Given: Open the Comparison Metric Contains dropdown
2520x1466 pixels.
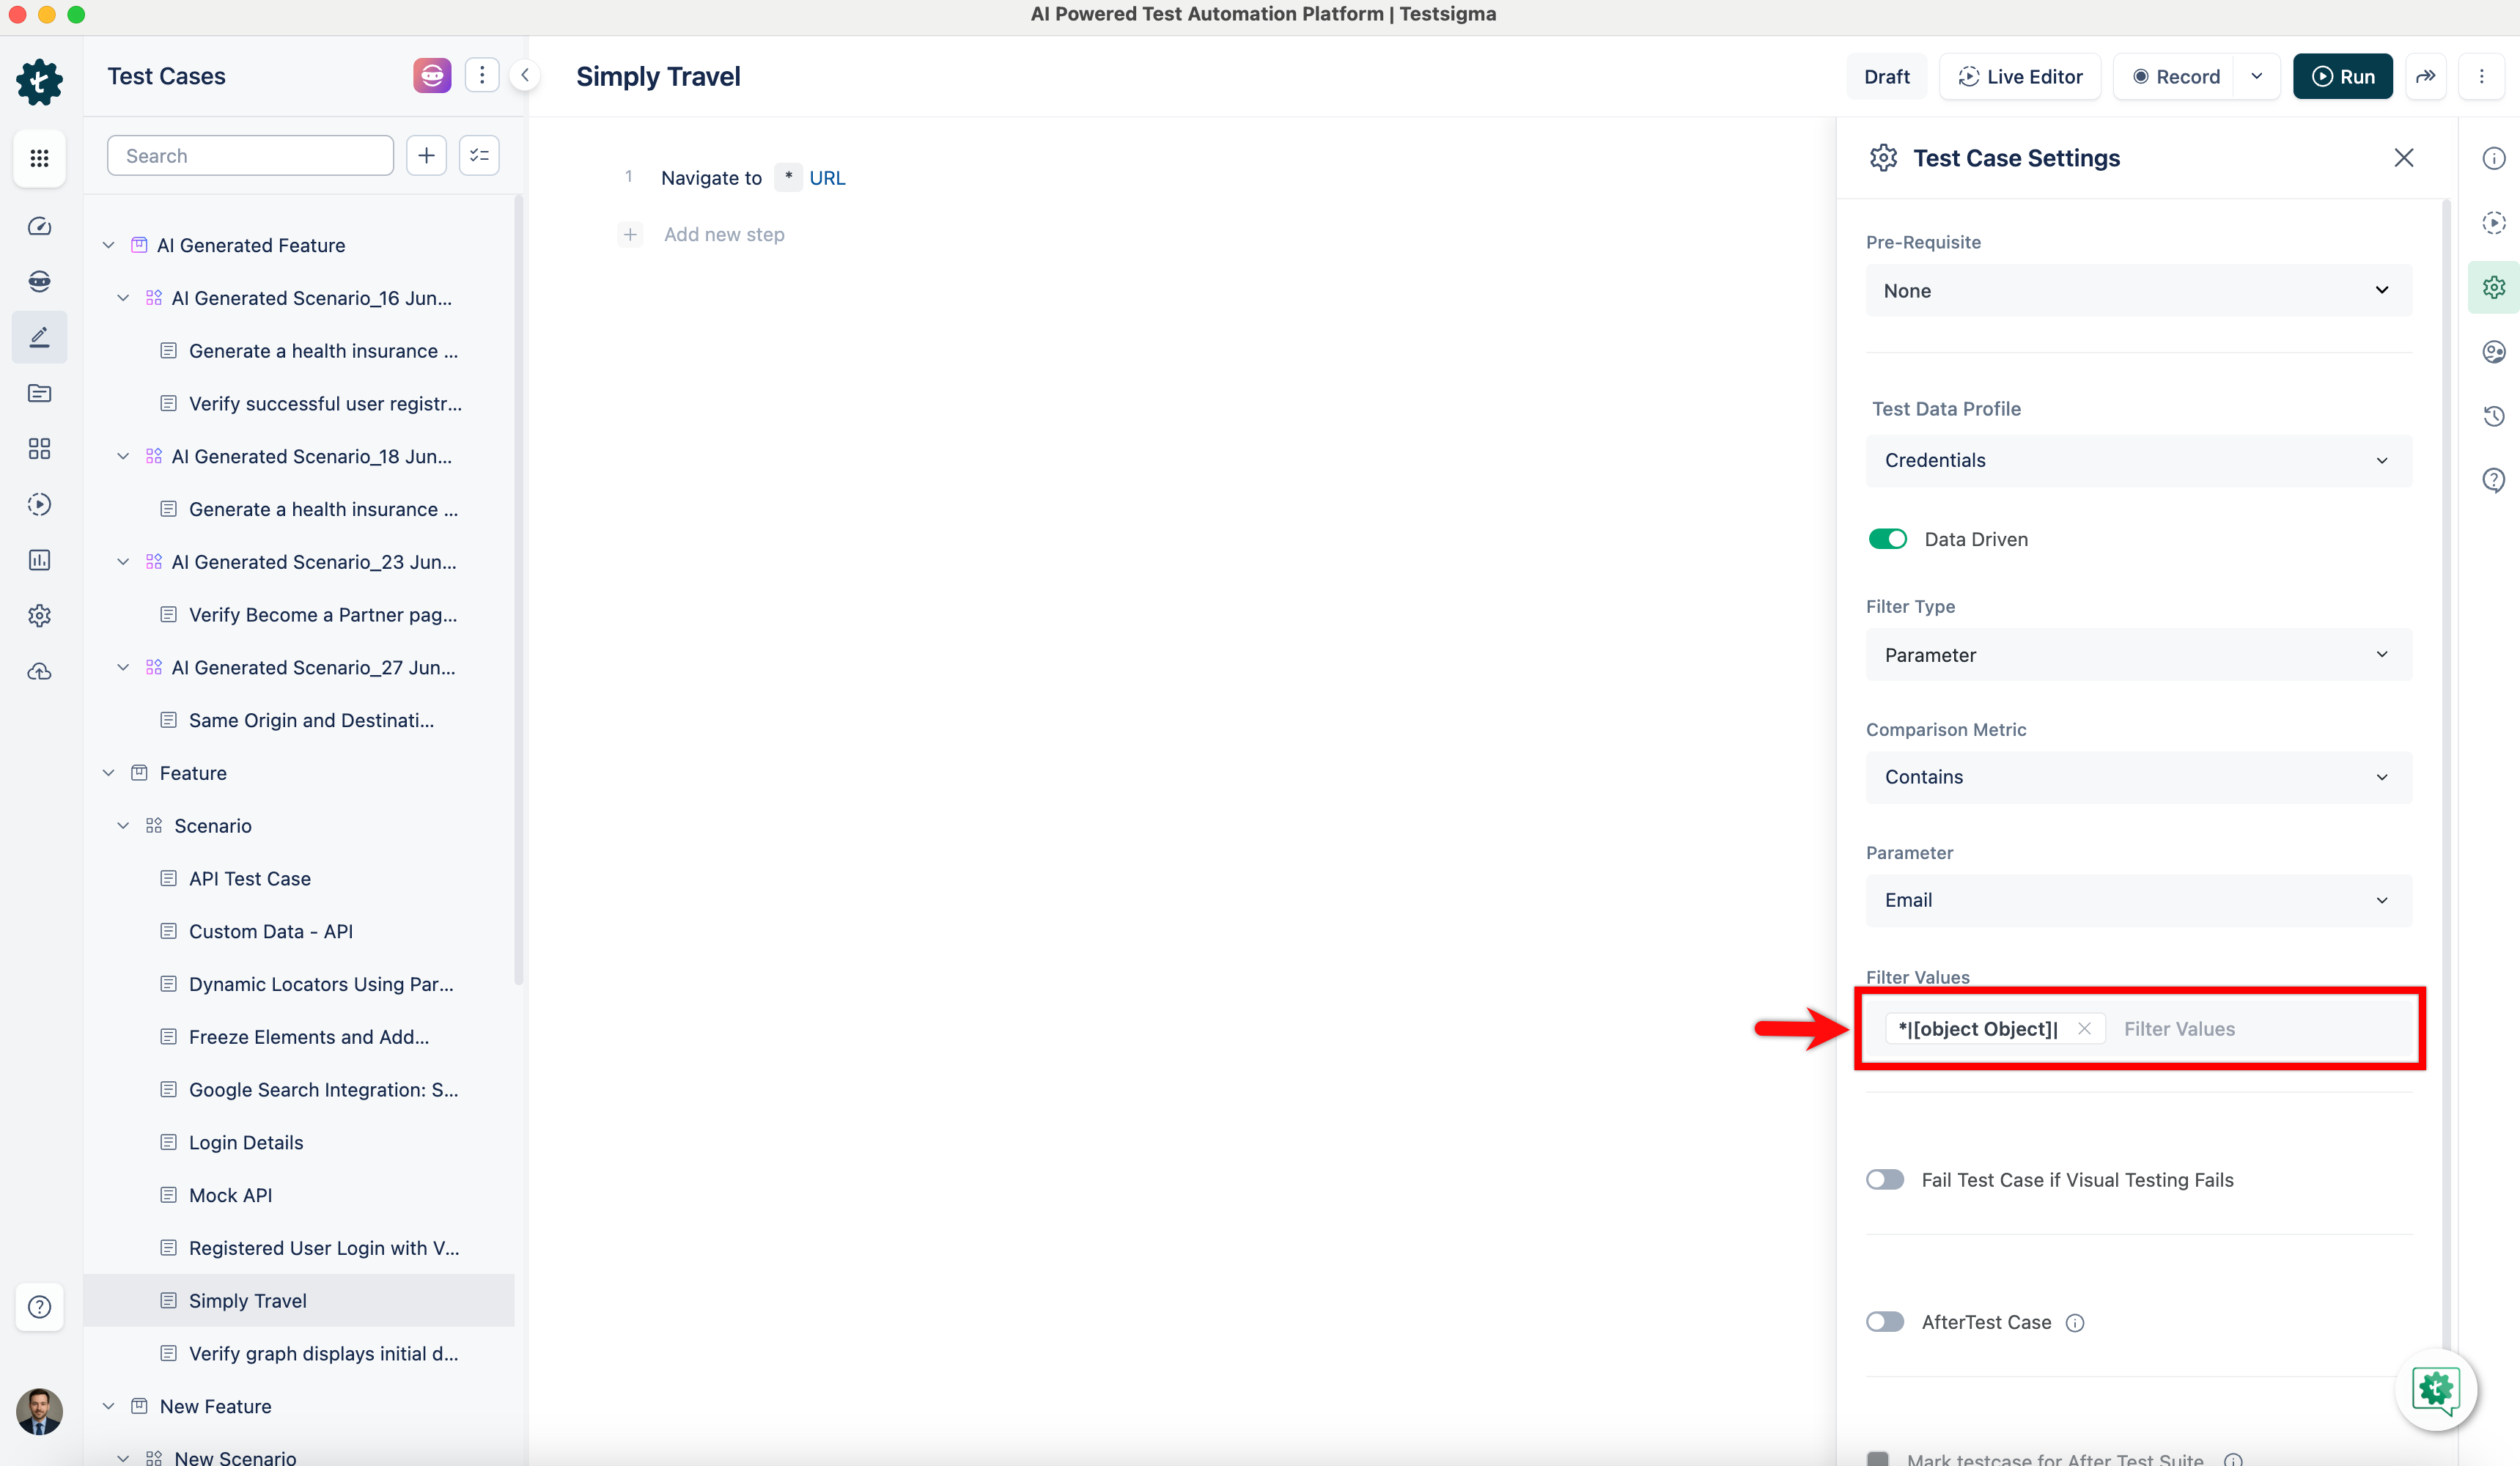Looking at the screenshot, I should tap(2139, 777).
